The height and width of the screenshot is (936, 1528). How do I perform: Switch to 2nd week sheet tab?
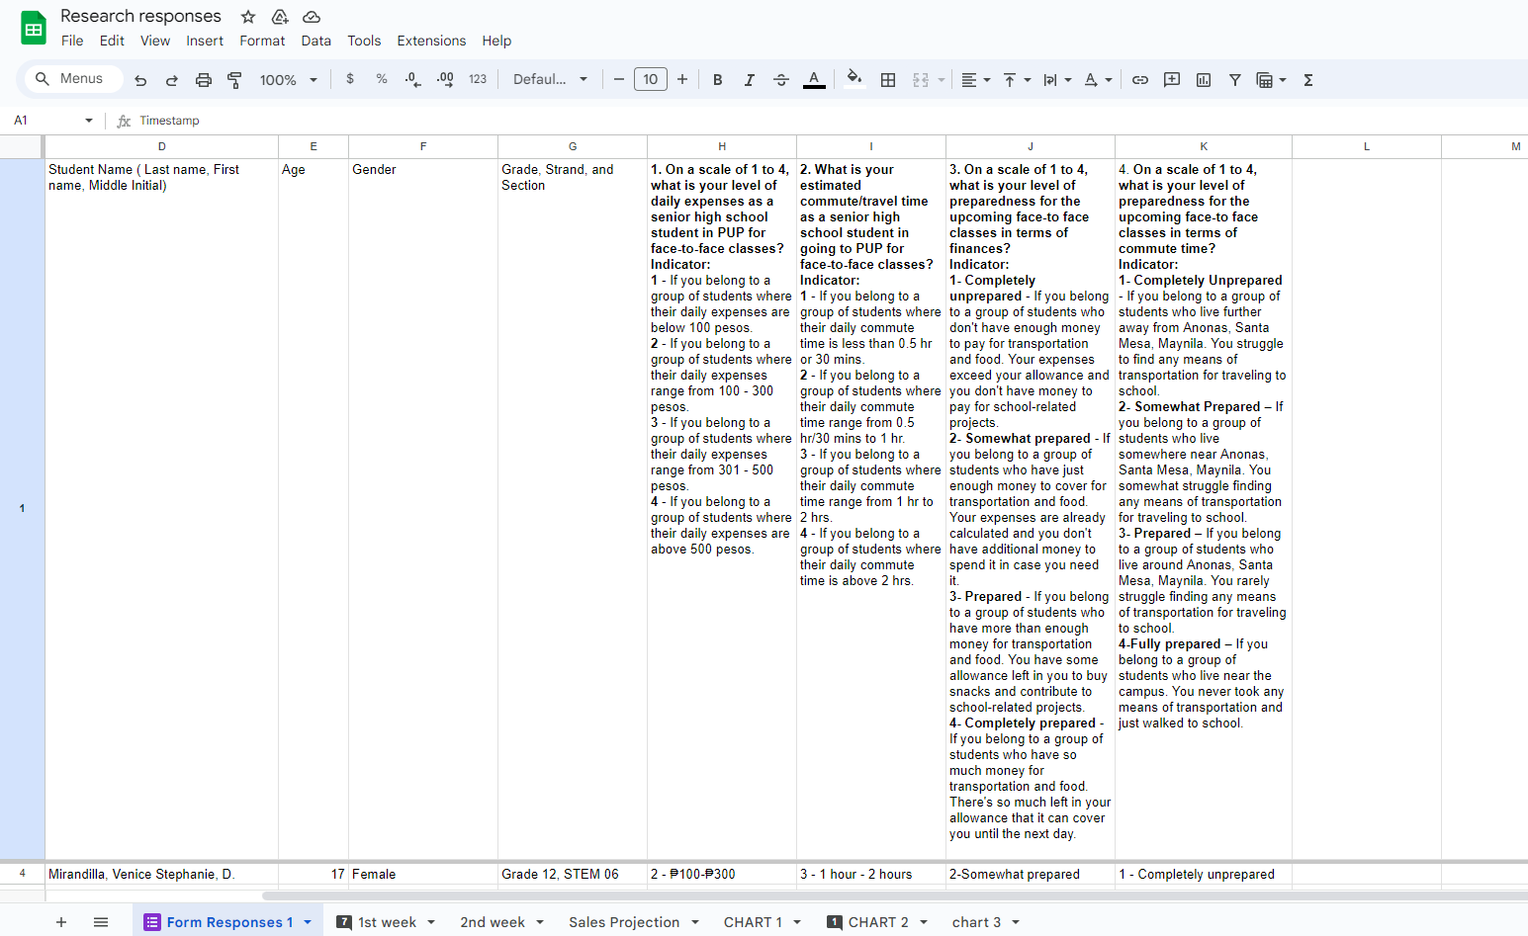coord(493,922)
